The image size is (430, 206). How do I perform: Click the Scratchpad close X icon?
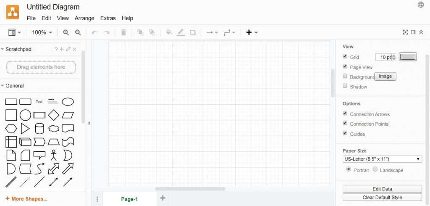(74, 49)
